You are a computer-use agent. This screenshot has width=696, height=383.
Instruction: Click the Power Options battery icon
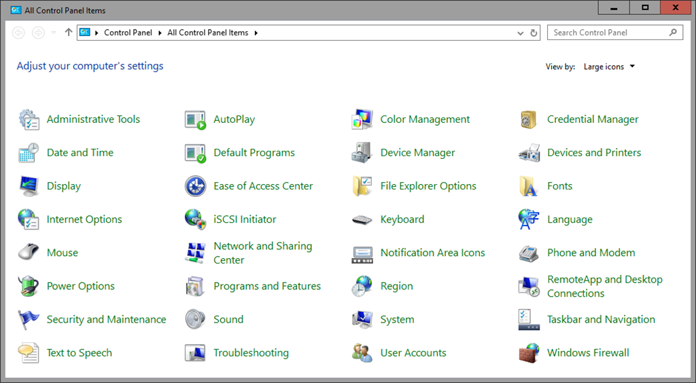pyautogui.click(x=28, y=286)
